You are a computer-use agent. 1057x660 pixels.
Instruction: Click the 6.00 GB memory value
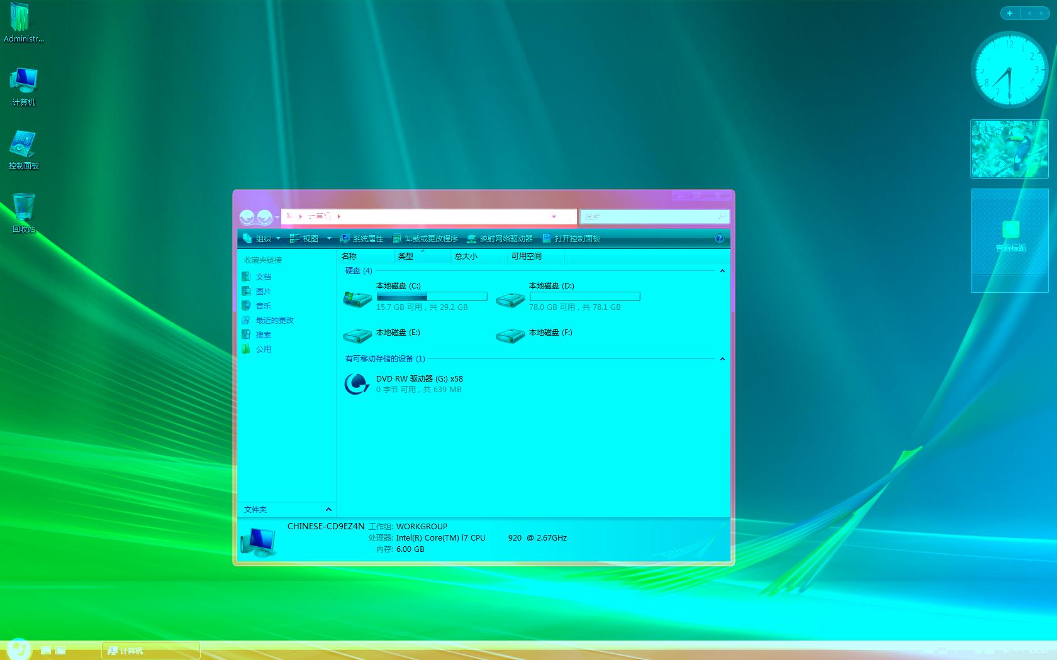tap(410, 549)
